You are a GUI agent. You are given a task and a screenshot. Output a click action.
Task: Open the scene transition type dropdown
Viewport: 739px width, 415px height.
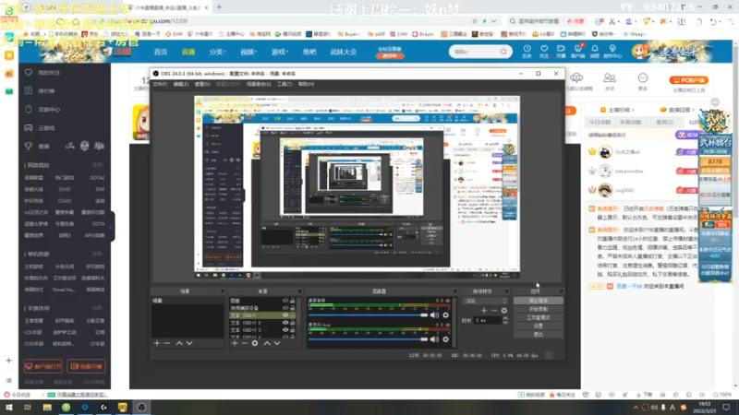click(486, 302)
